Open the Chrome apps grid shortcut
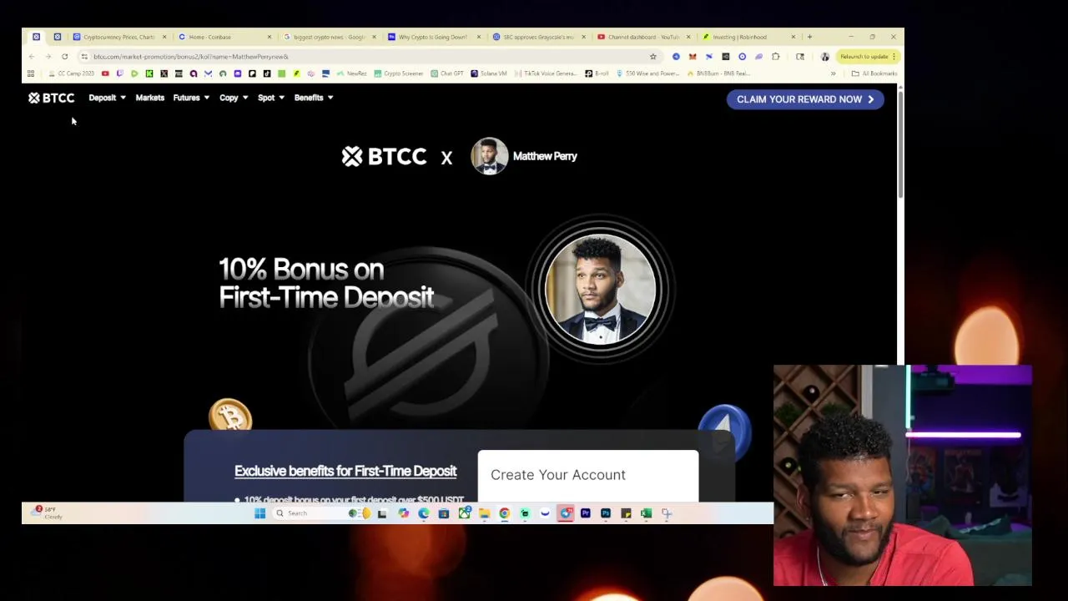Viewport: 1068px width, 601px height. 31,73
